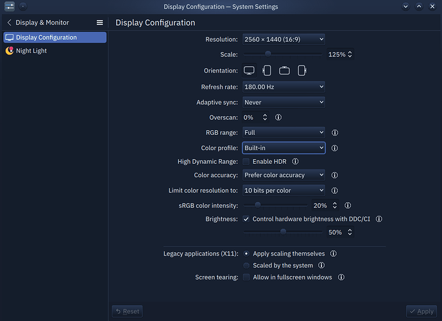Image resolution: width=442 pixels, height=321 pixels.
Task: Expand the Refresh rate dropdown
Action: (x=284, y=87)
